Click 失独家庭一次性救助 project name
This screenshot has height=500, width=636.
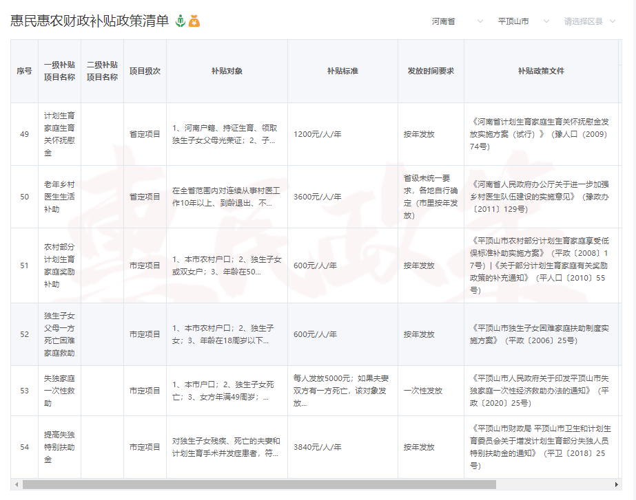click(x=60, y=391)
